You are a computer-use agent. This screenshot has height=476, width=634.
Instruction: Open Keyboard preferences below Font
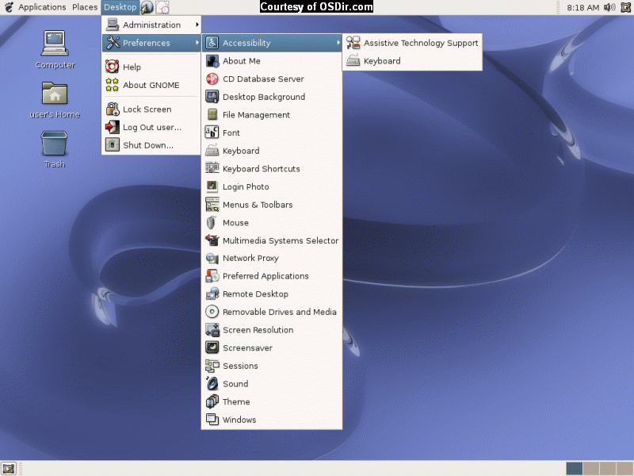tap(272, 151)
